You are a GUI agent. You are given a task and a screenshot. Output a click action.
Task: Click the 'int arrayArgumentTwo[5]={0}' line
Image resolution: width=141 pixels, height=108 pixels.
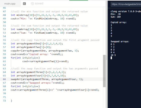31,47
